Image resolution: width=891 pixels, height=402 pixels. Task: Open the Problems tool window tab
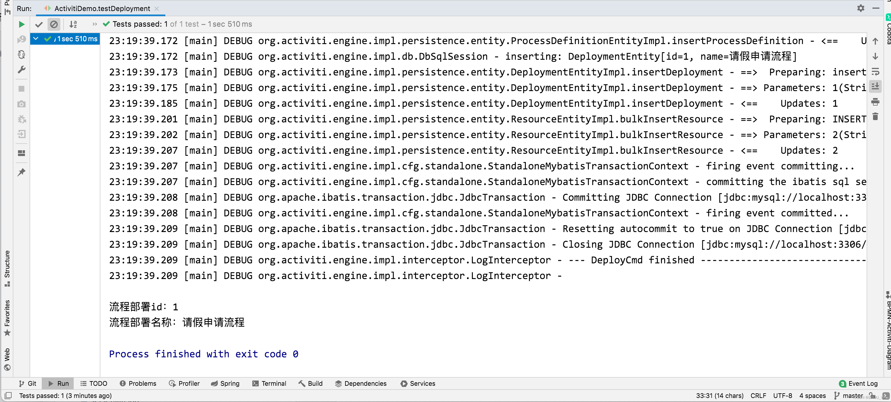(x=138, y=383)
